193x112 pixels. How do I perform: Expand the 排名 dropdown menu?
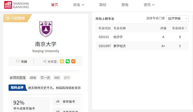[79, 5]
